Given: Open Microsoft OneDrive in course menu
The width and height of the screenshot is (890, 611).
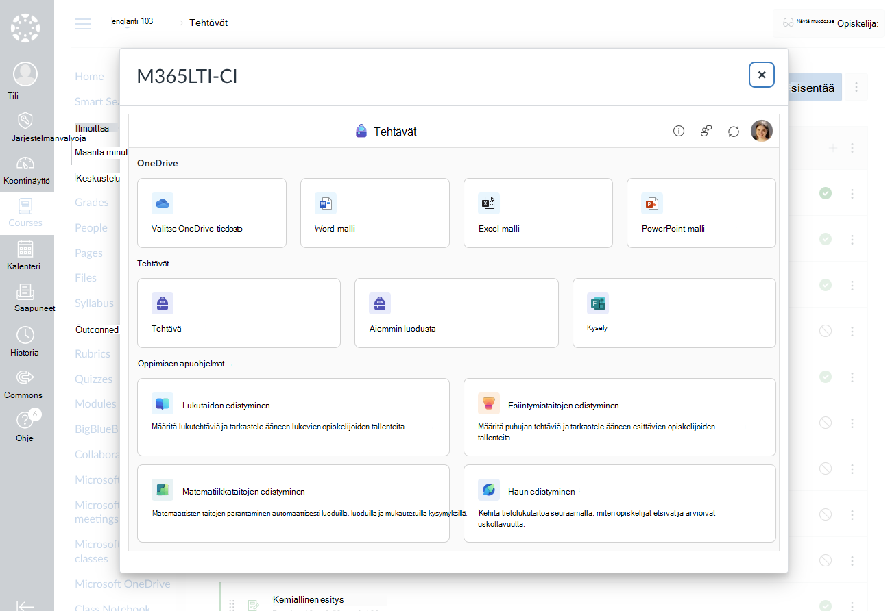Looking at the screenshot, I should (123, 584).
